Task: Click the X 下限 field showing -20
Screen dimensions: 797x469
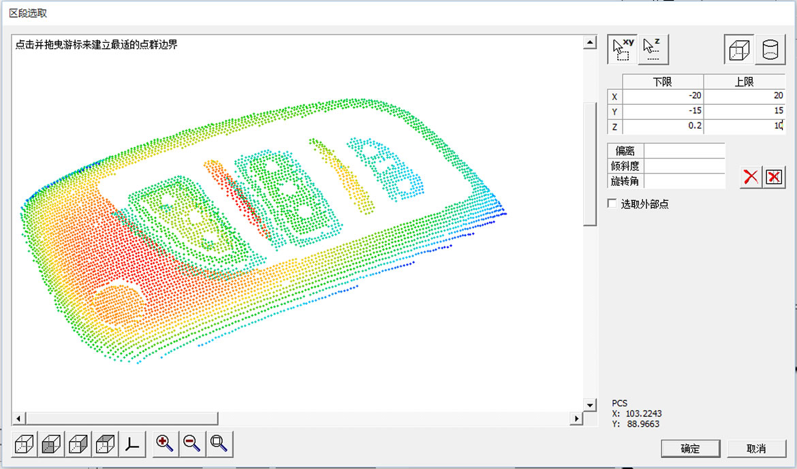Action: [663, 96]
